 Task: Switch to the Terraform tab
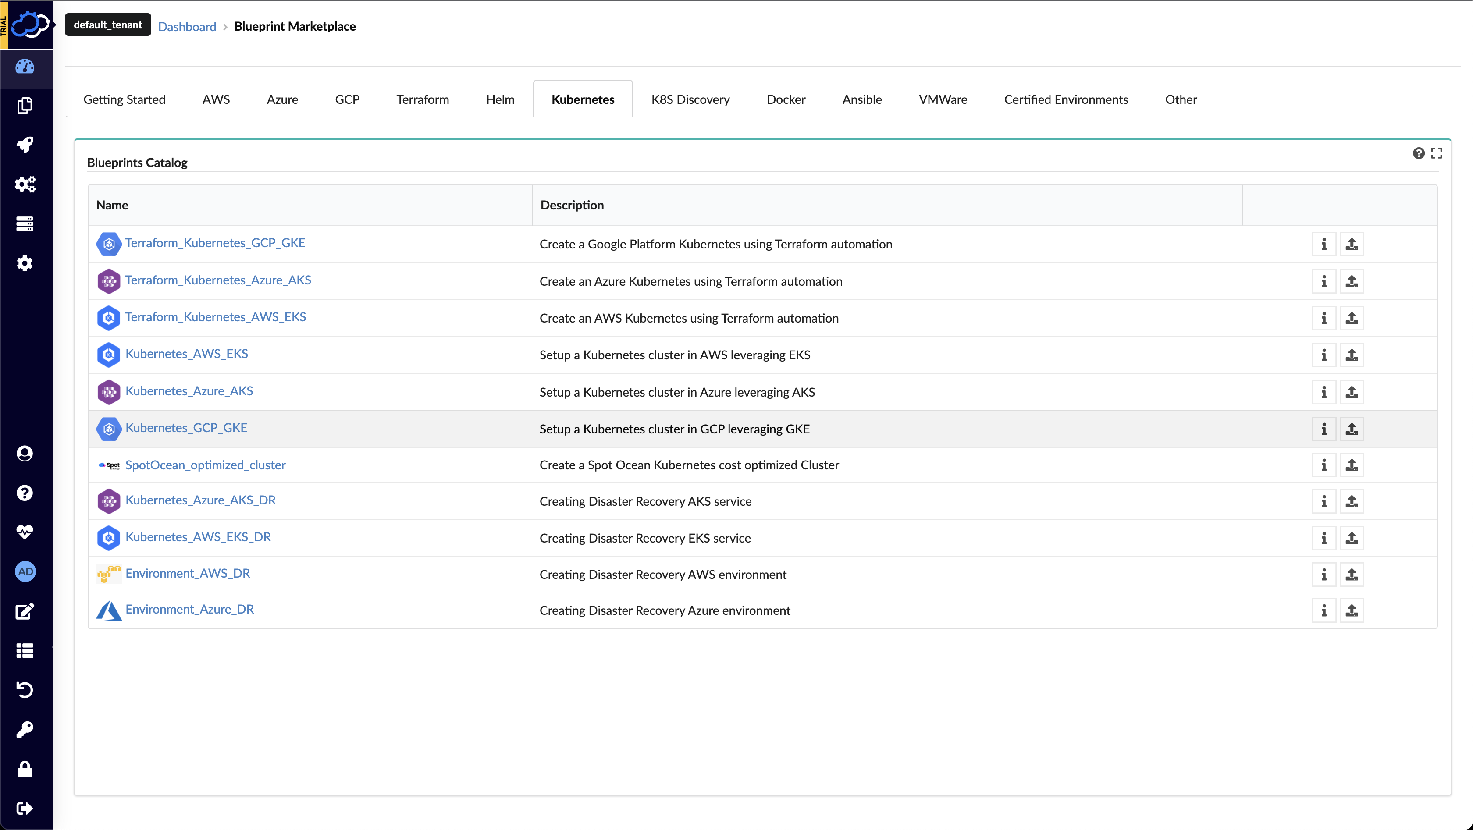coord(423,99)
